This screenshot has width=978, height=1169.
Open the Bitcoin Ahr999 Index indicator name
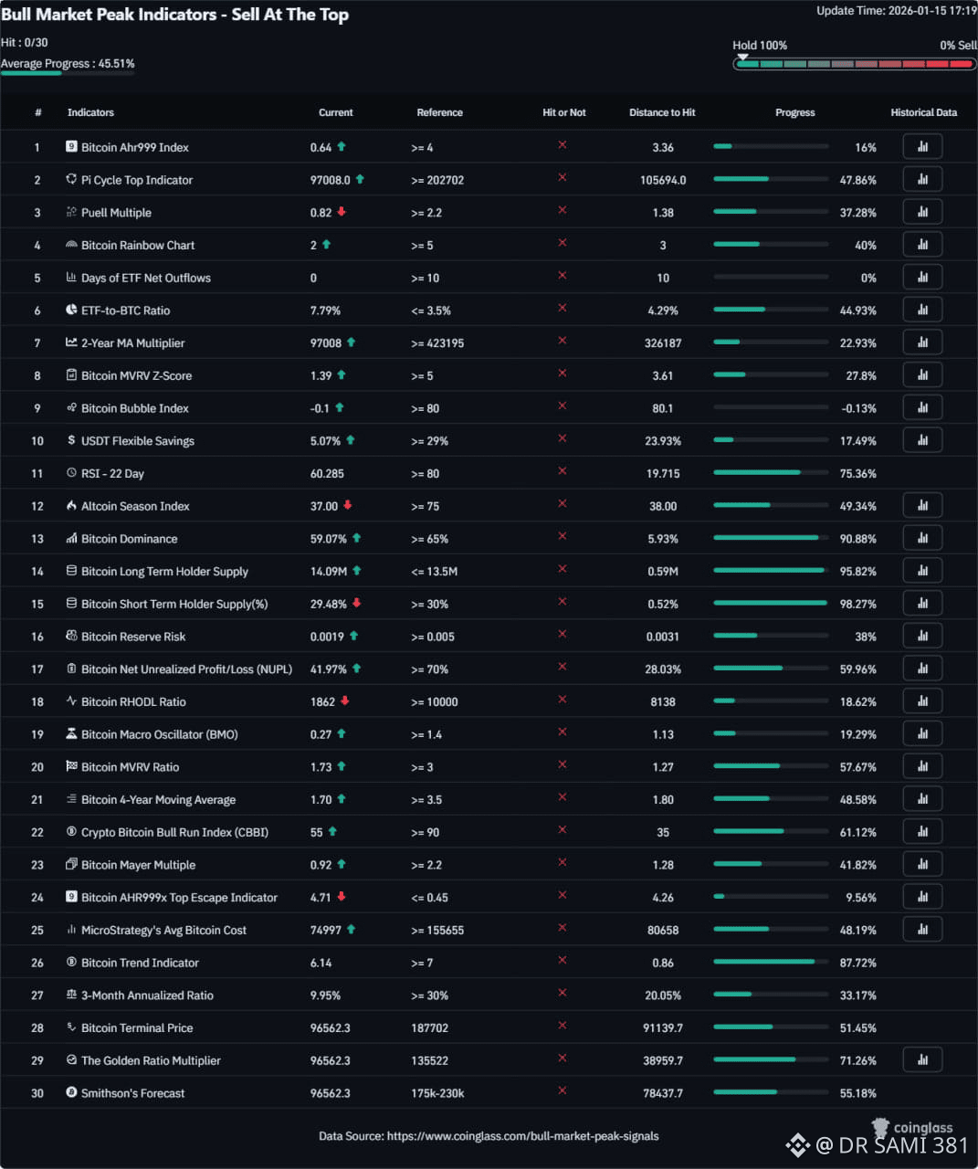tap(135, 147)
